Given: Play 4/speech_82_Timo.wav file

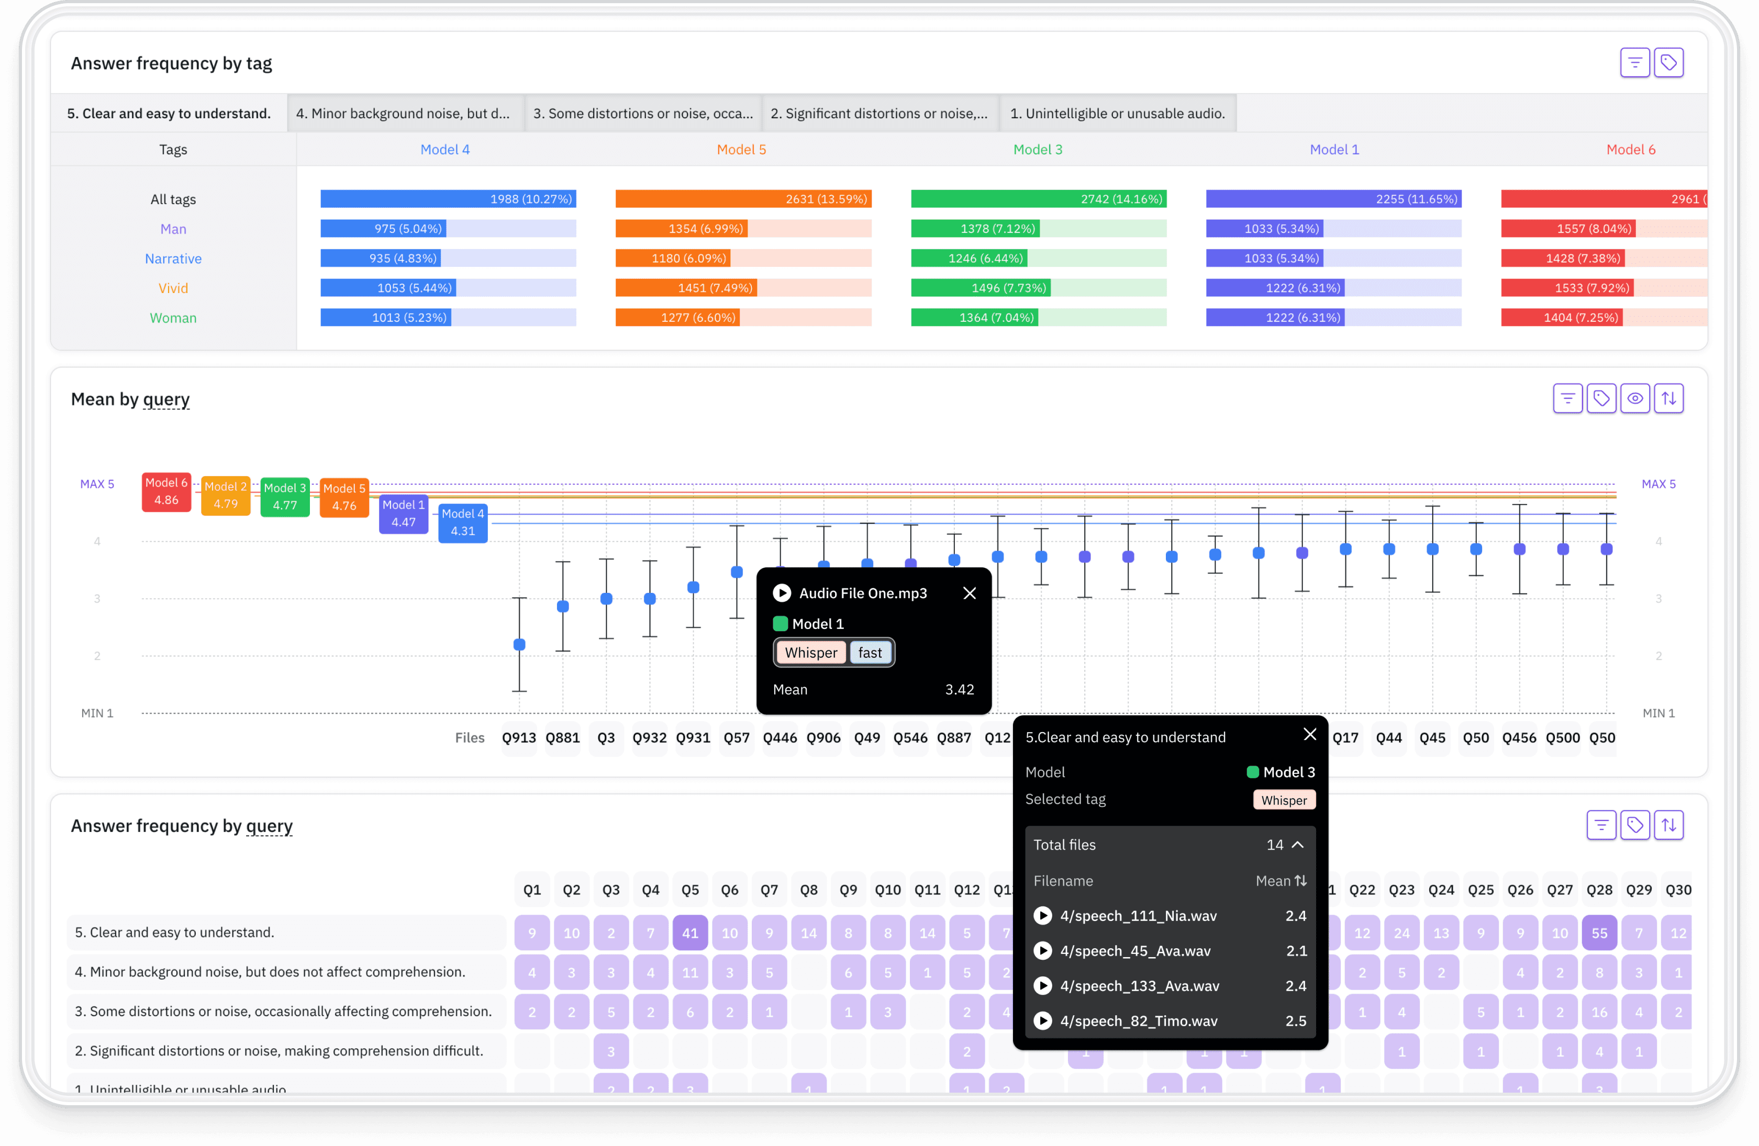Looking at the screenshot, I should pos(1042,1020).
